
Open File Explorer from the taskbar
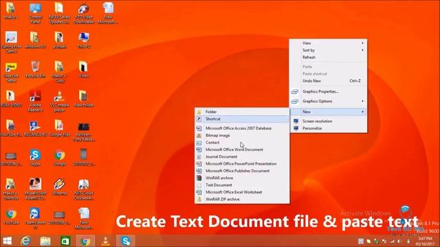point(45,241)
